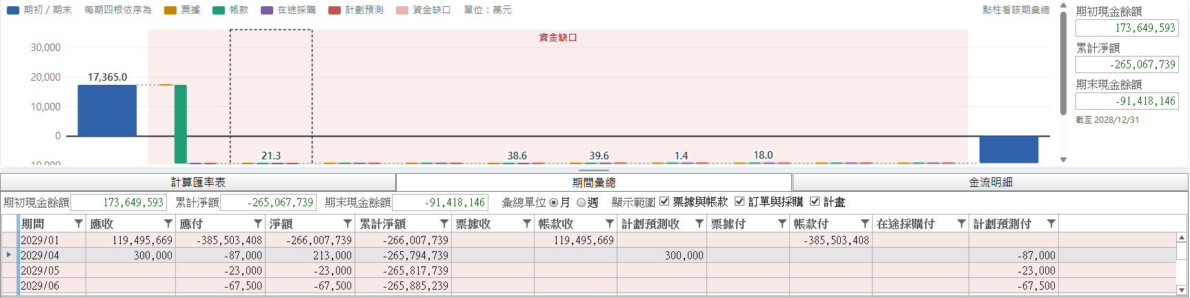Image resolution: width=1190 pixels, height=298 pixels.
Task: Click the splitter grip above tabs
Action: 594,170
